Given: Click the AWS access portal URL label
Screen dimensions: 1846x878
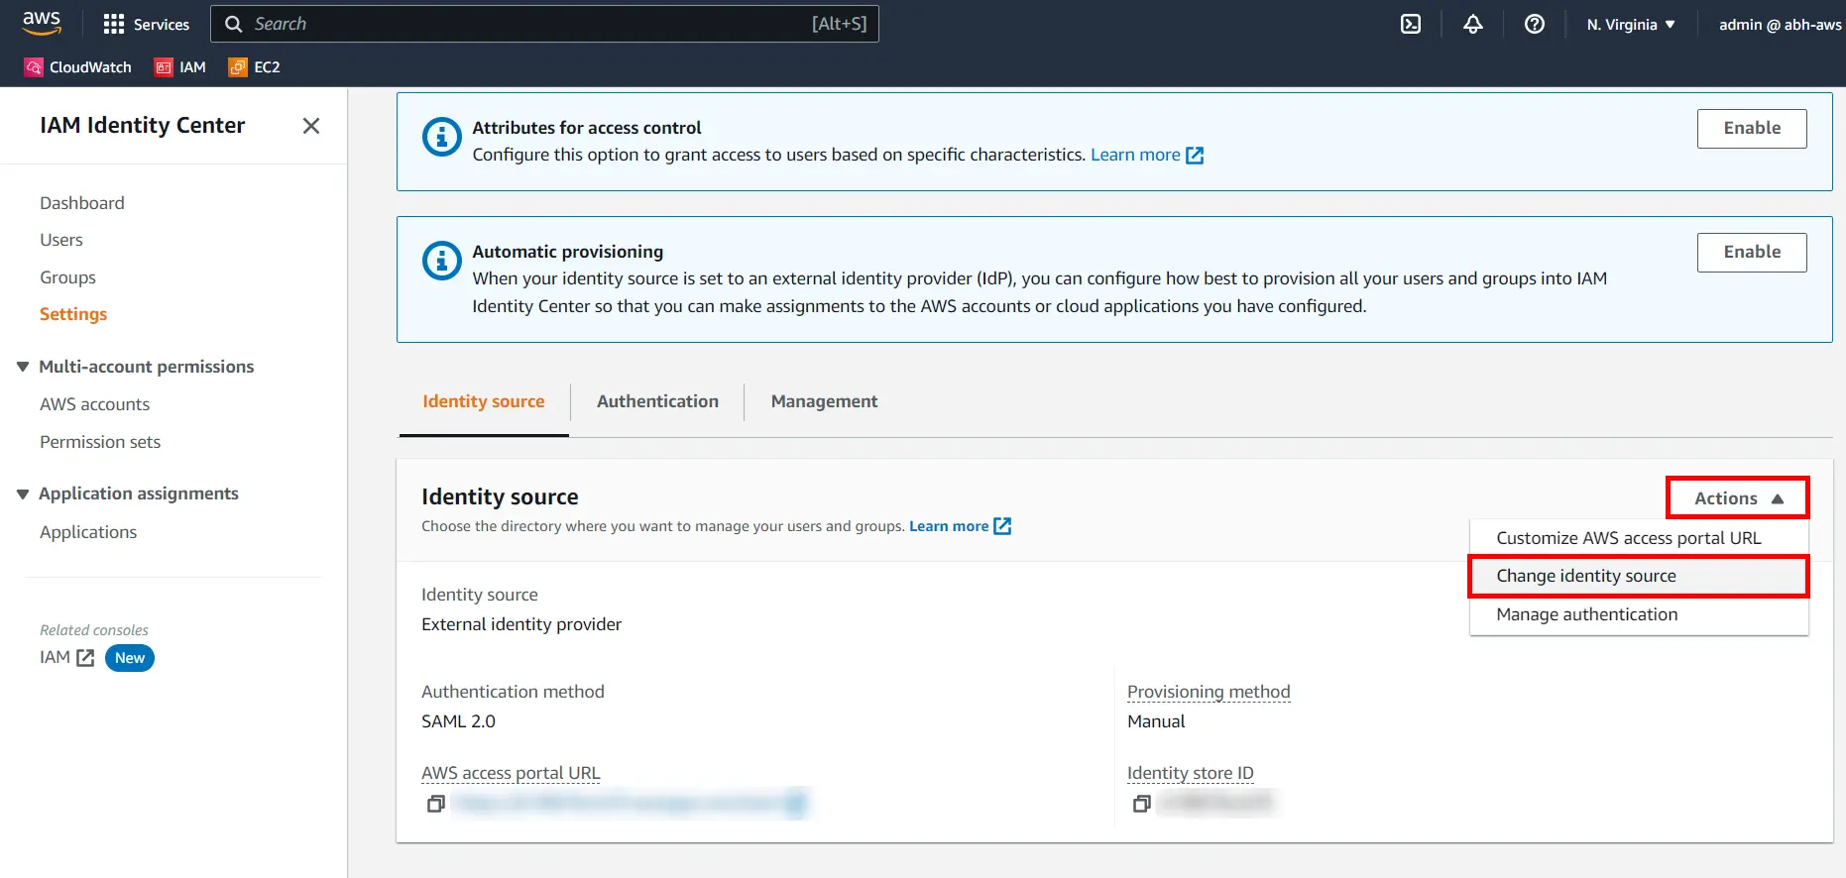Looking at the screenshot, I should click(511, 773).
